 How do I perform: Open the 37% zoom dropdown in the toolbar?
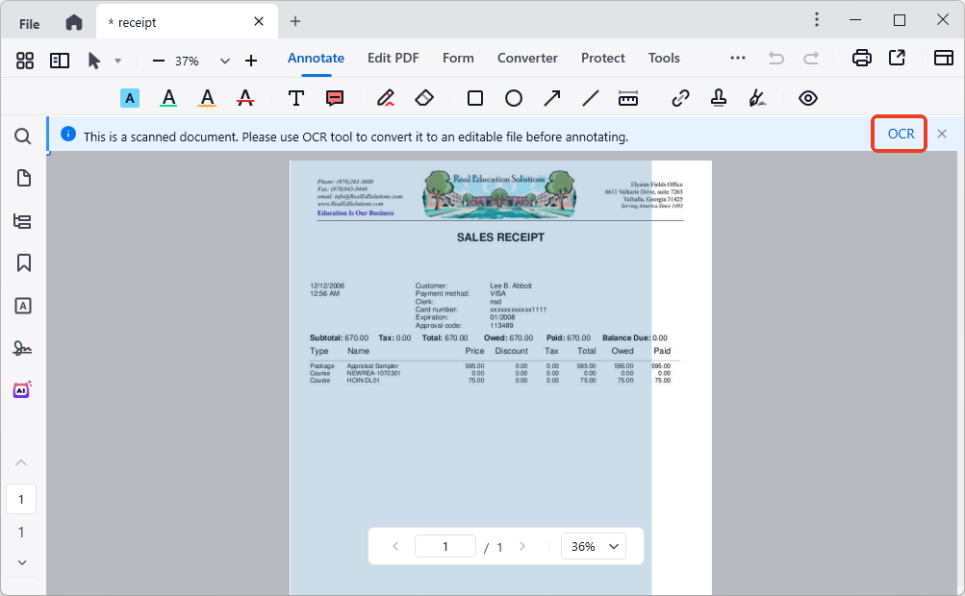224,60
